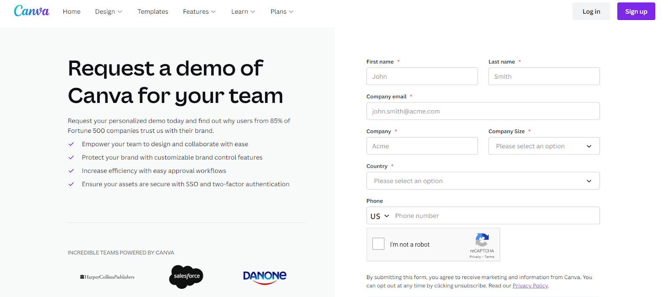
Task: Expand the Features menu
Action: click(199, 12)
